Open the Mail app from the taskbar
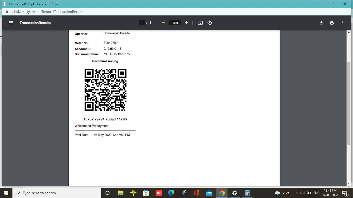 pos(209,193)
